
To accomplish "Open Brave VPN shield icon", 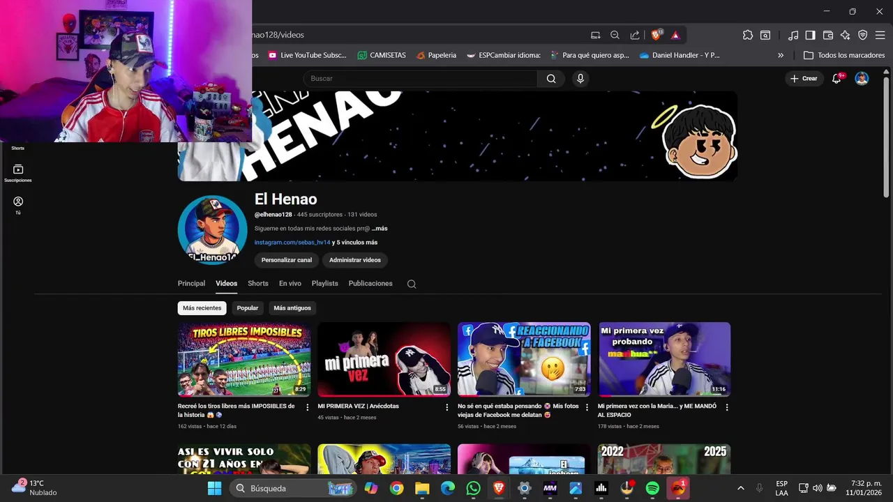I will coord(863,35).
